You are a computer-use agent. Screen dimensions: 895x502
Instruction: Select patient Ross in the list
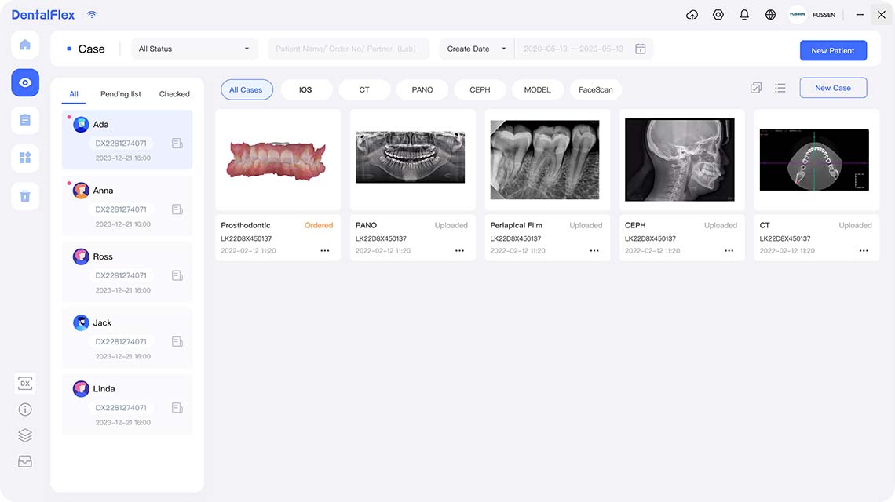point(126,272)
